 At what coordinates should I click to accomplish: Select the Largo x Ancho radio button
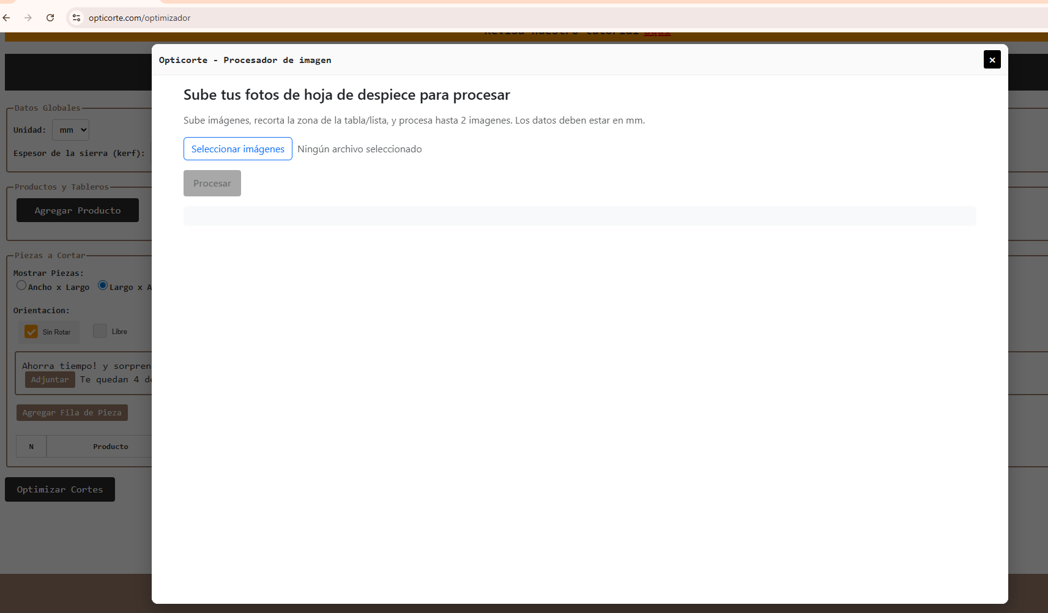(102, 285)
